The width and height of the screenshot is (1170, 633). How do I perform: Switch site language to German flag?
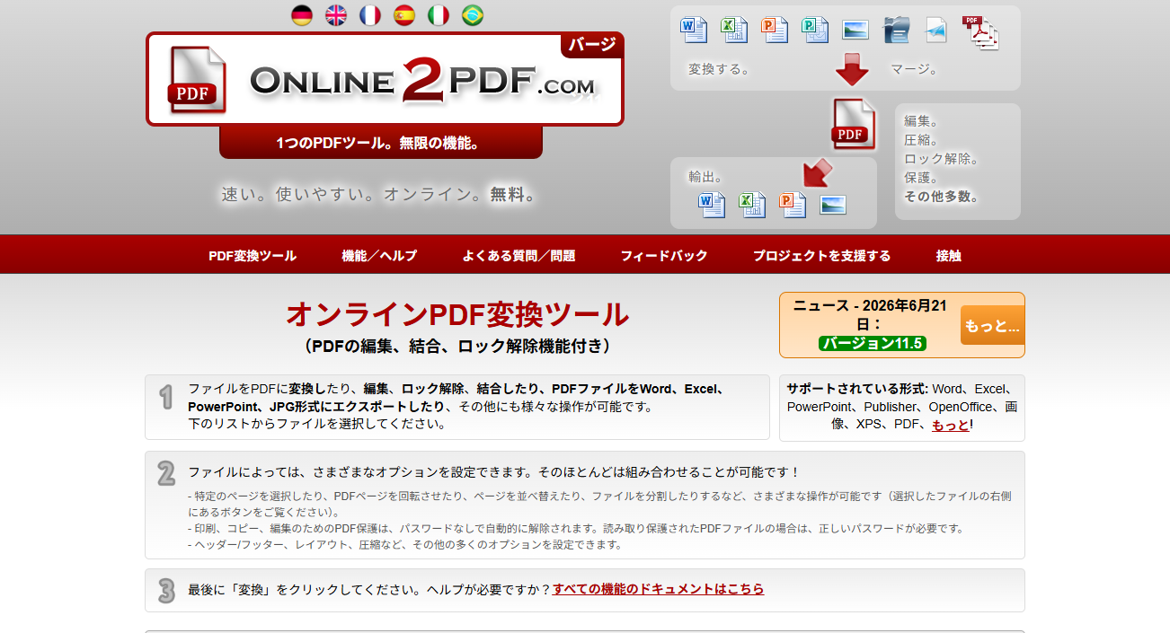(302, 15)
